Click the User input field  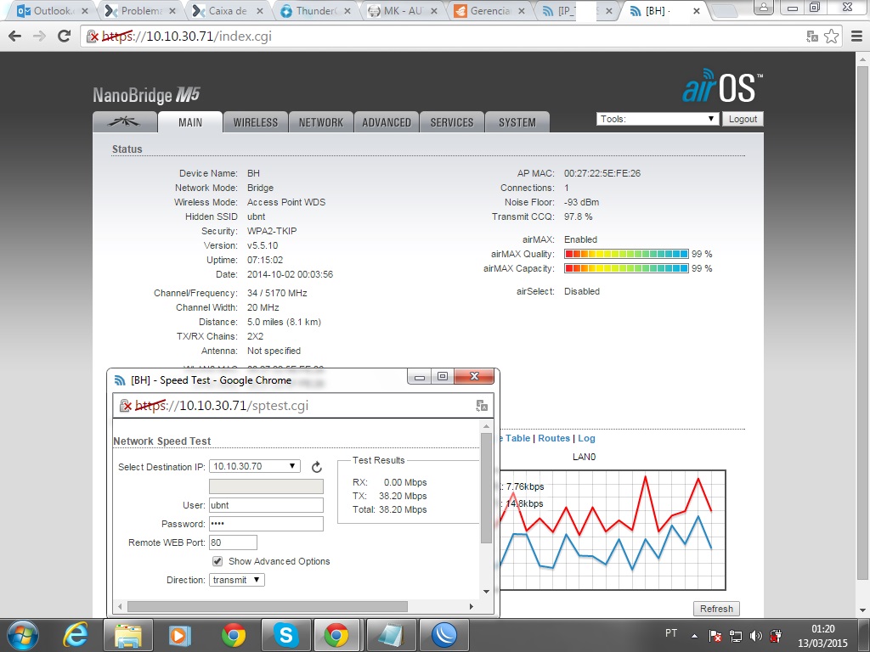(x=266, y=505)
